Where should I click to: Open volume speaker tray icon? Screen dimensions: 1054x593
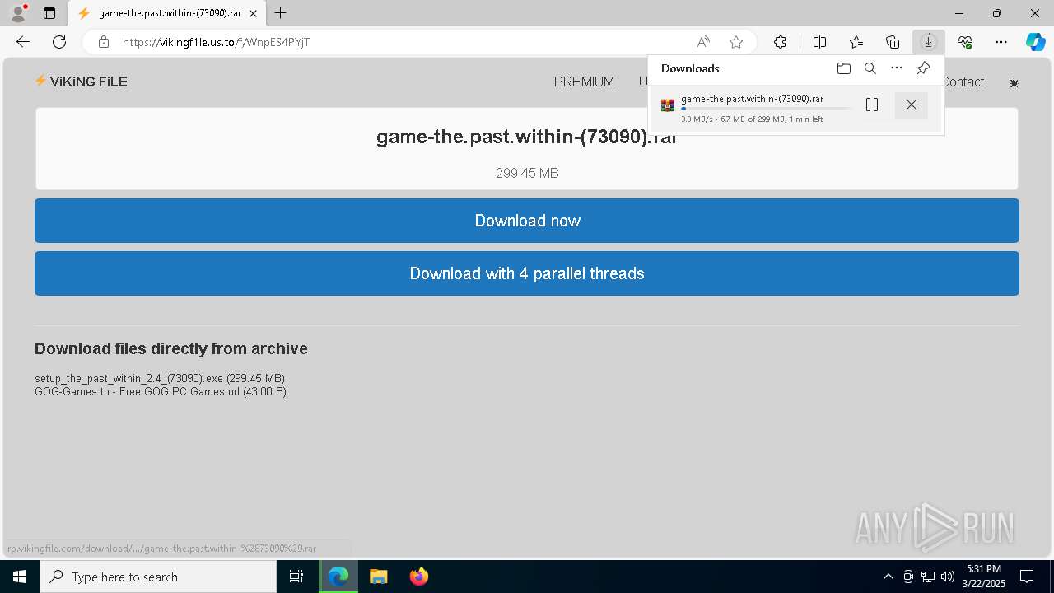click(948, 577)
